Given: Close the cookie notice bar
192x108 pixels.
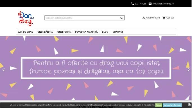Looking at the screenshot, I should (189, 105).
